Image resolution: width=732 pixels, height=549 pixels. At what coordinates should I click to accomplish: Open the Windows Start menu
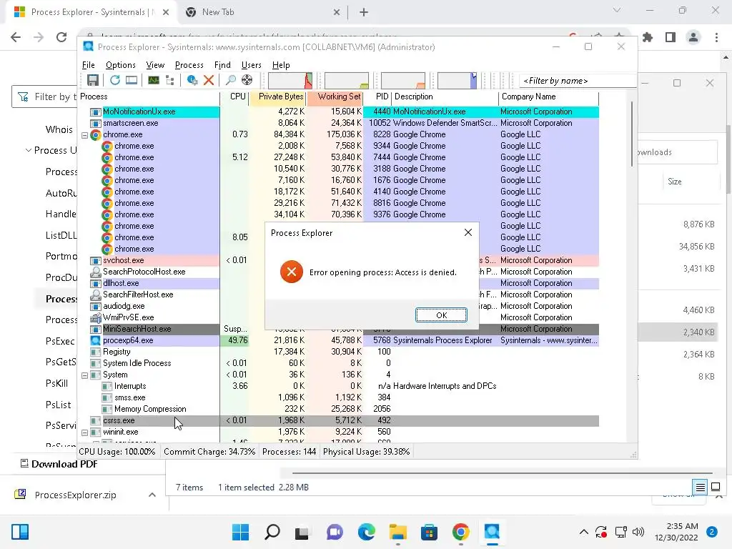pos(240,532)
